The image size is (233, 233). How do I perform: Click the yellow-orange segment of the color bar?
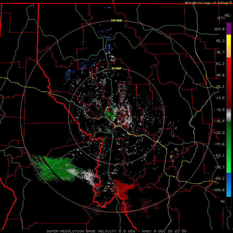click(229, 46)
